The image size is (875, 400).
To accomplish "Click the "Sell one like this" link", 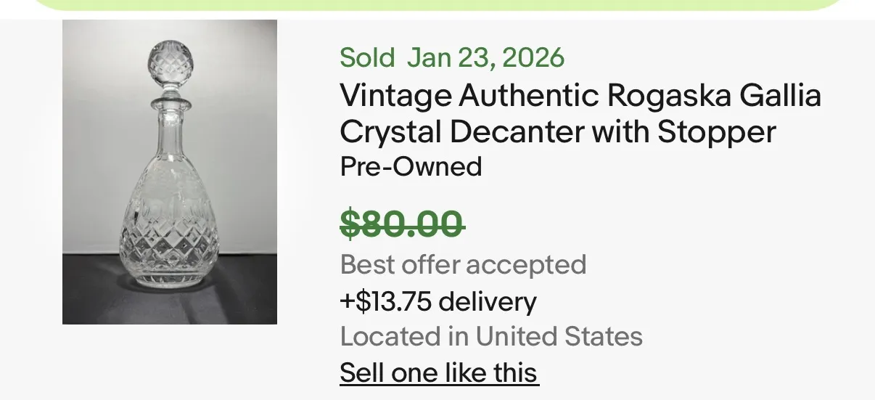I will (439, 372).
